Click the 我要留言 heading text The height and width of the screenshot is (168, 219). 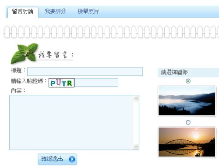[56, 55]
